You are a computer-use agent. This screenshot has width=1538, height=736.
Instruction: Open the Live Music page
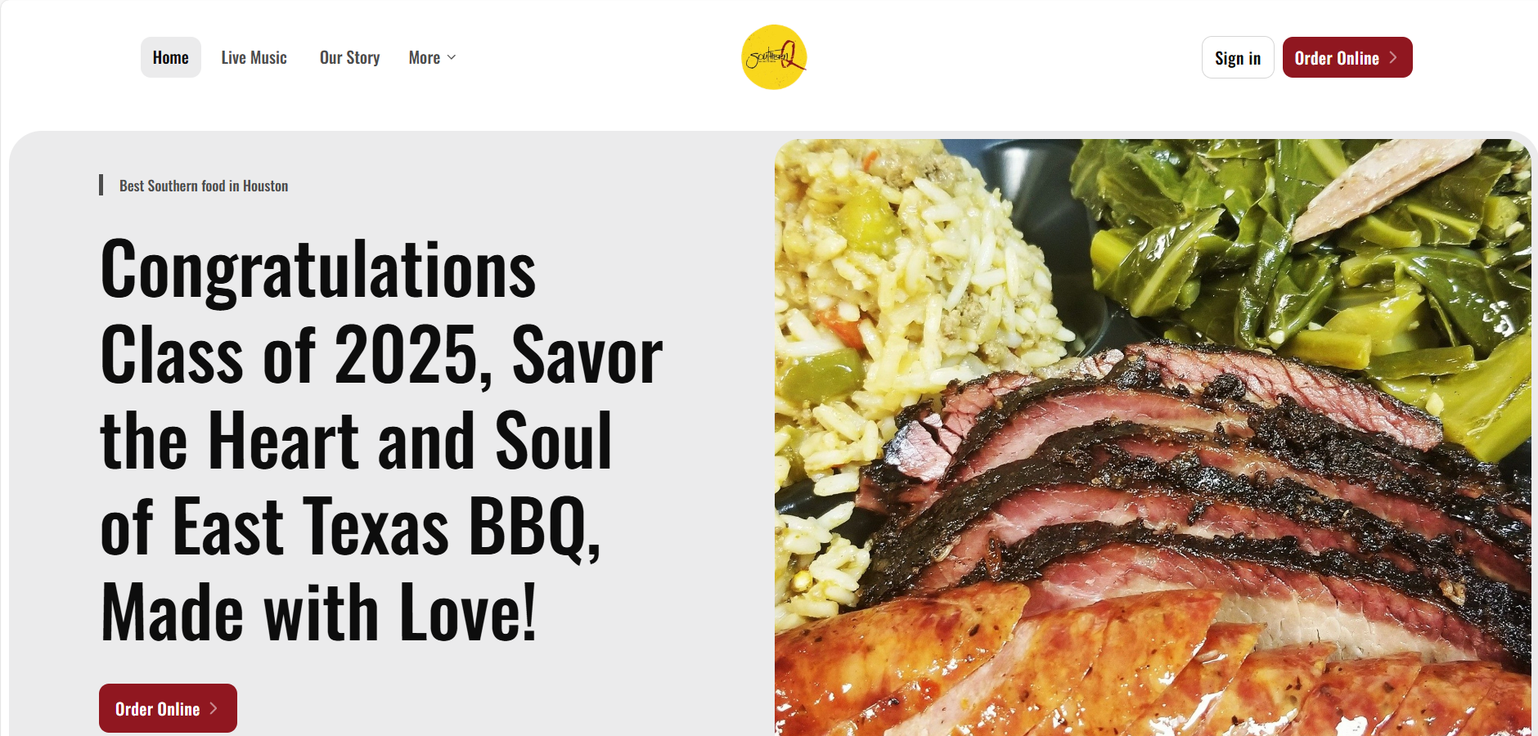point(254,57)
